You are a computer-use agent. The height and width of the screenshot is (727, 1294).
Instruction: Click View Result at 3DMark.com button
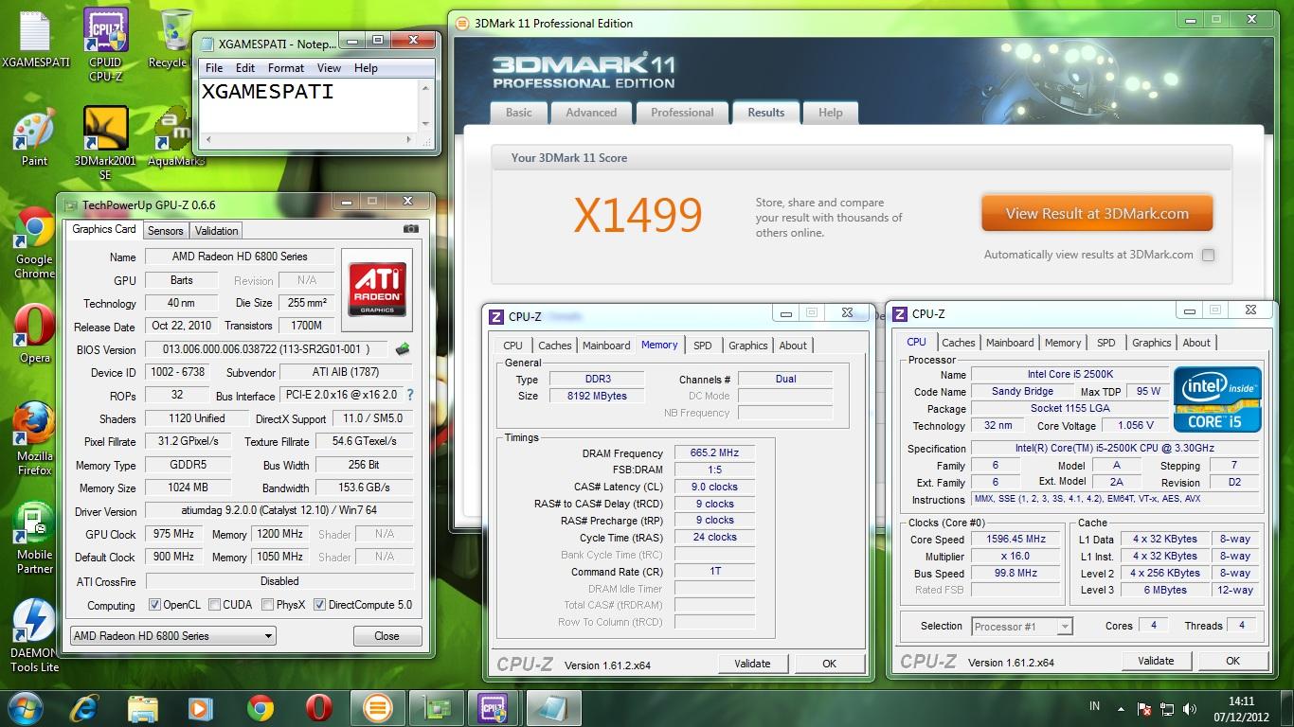tap(1097, 214)
